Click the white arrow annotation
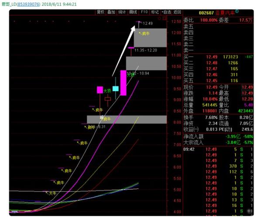This screenshot has height=218, width=256. pyautogui.click(x=124, y=51)
